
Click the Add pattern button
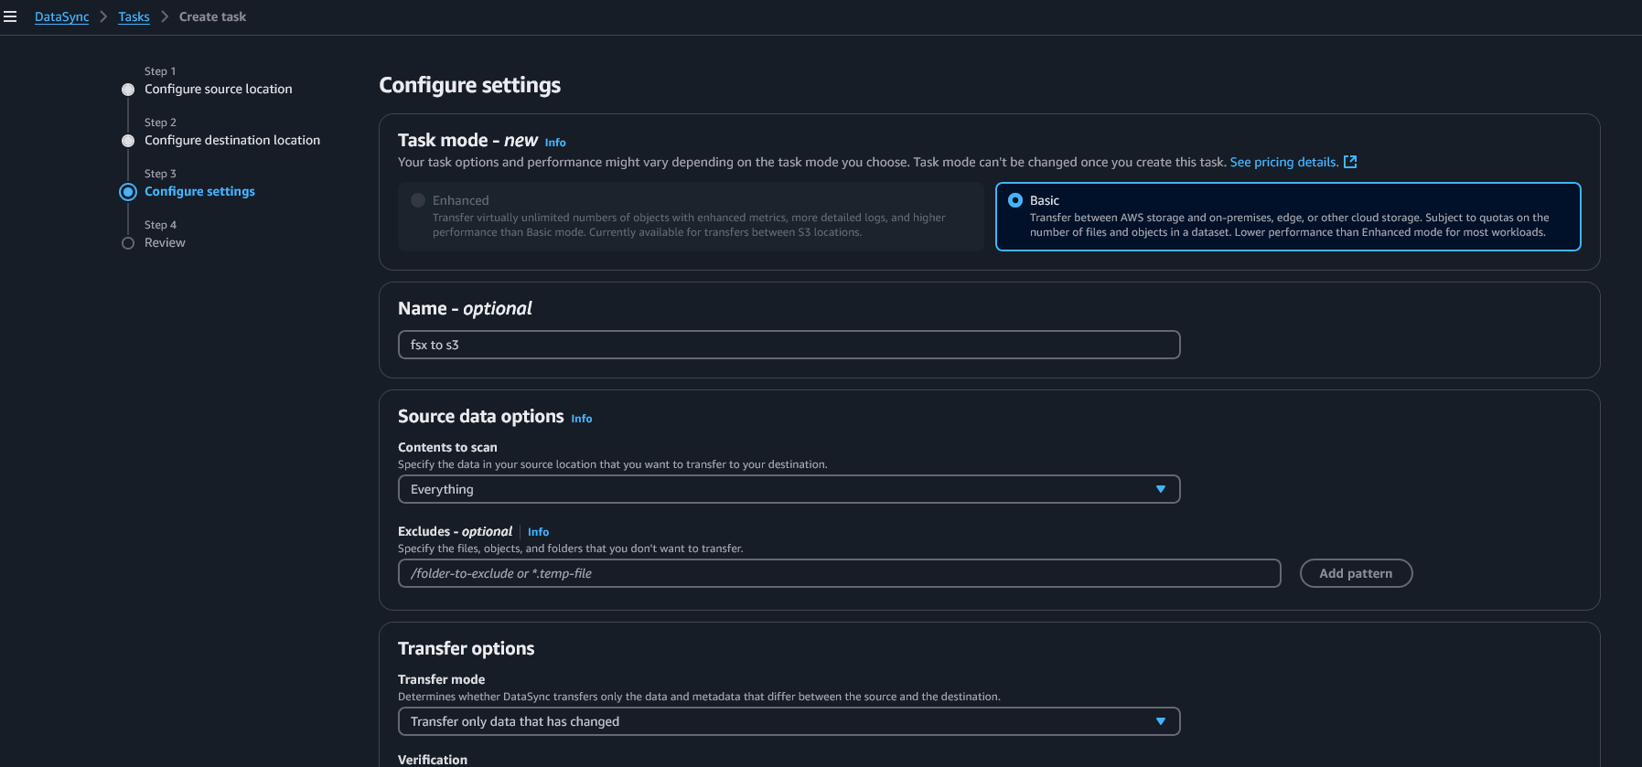1356,573
